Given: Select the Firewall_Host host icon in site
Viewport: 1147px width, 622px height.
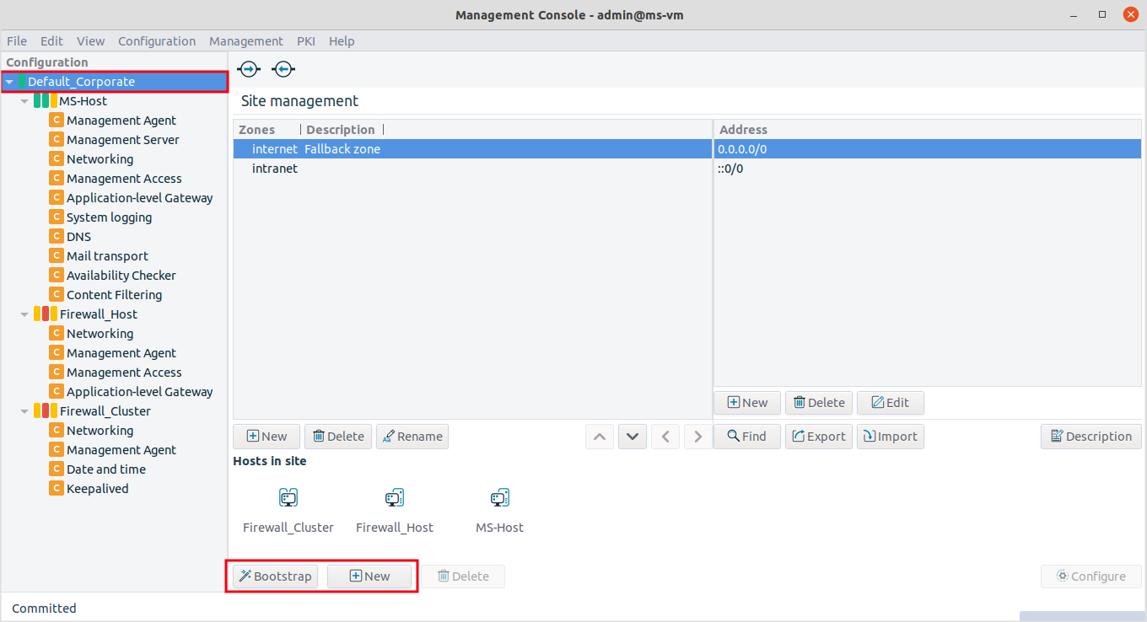Looking at the screenshot, I should point(395,498).
